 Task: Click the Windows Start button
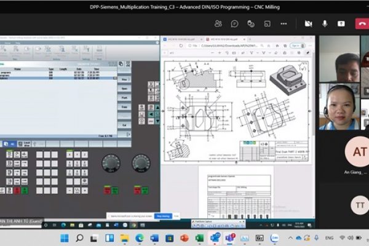coord(65,238)
